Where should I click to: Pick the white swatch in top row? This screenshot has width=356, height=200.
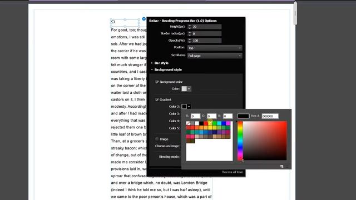197,123
